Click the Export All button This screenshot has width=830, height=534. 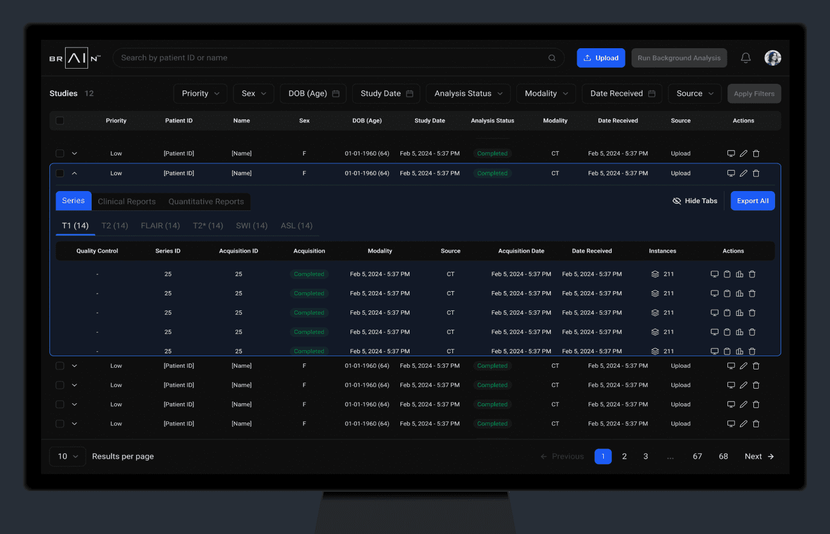tap(752, 201)
